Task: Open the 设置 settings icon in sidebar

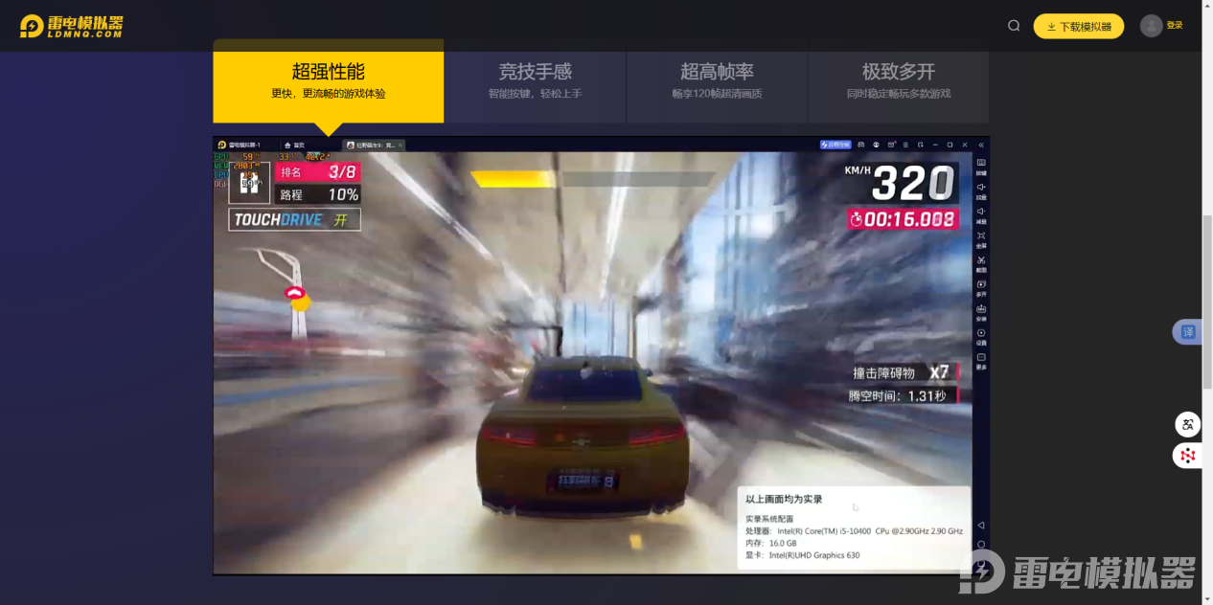Action: click(x=981, y=335)
